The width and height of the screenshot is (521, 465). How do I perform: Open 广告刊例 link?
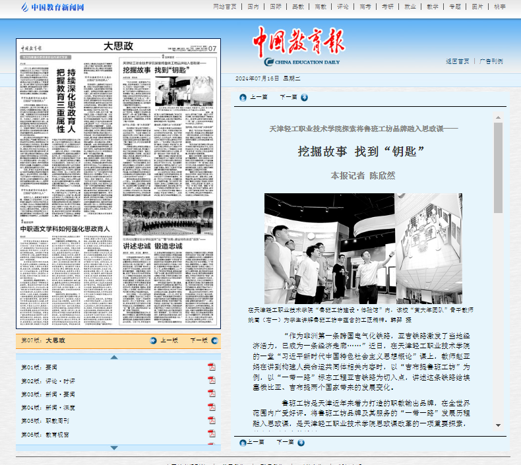tap(491, 61)
